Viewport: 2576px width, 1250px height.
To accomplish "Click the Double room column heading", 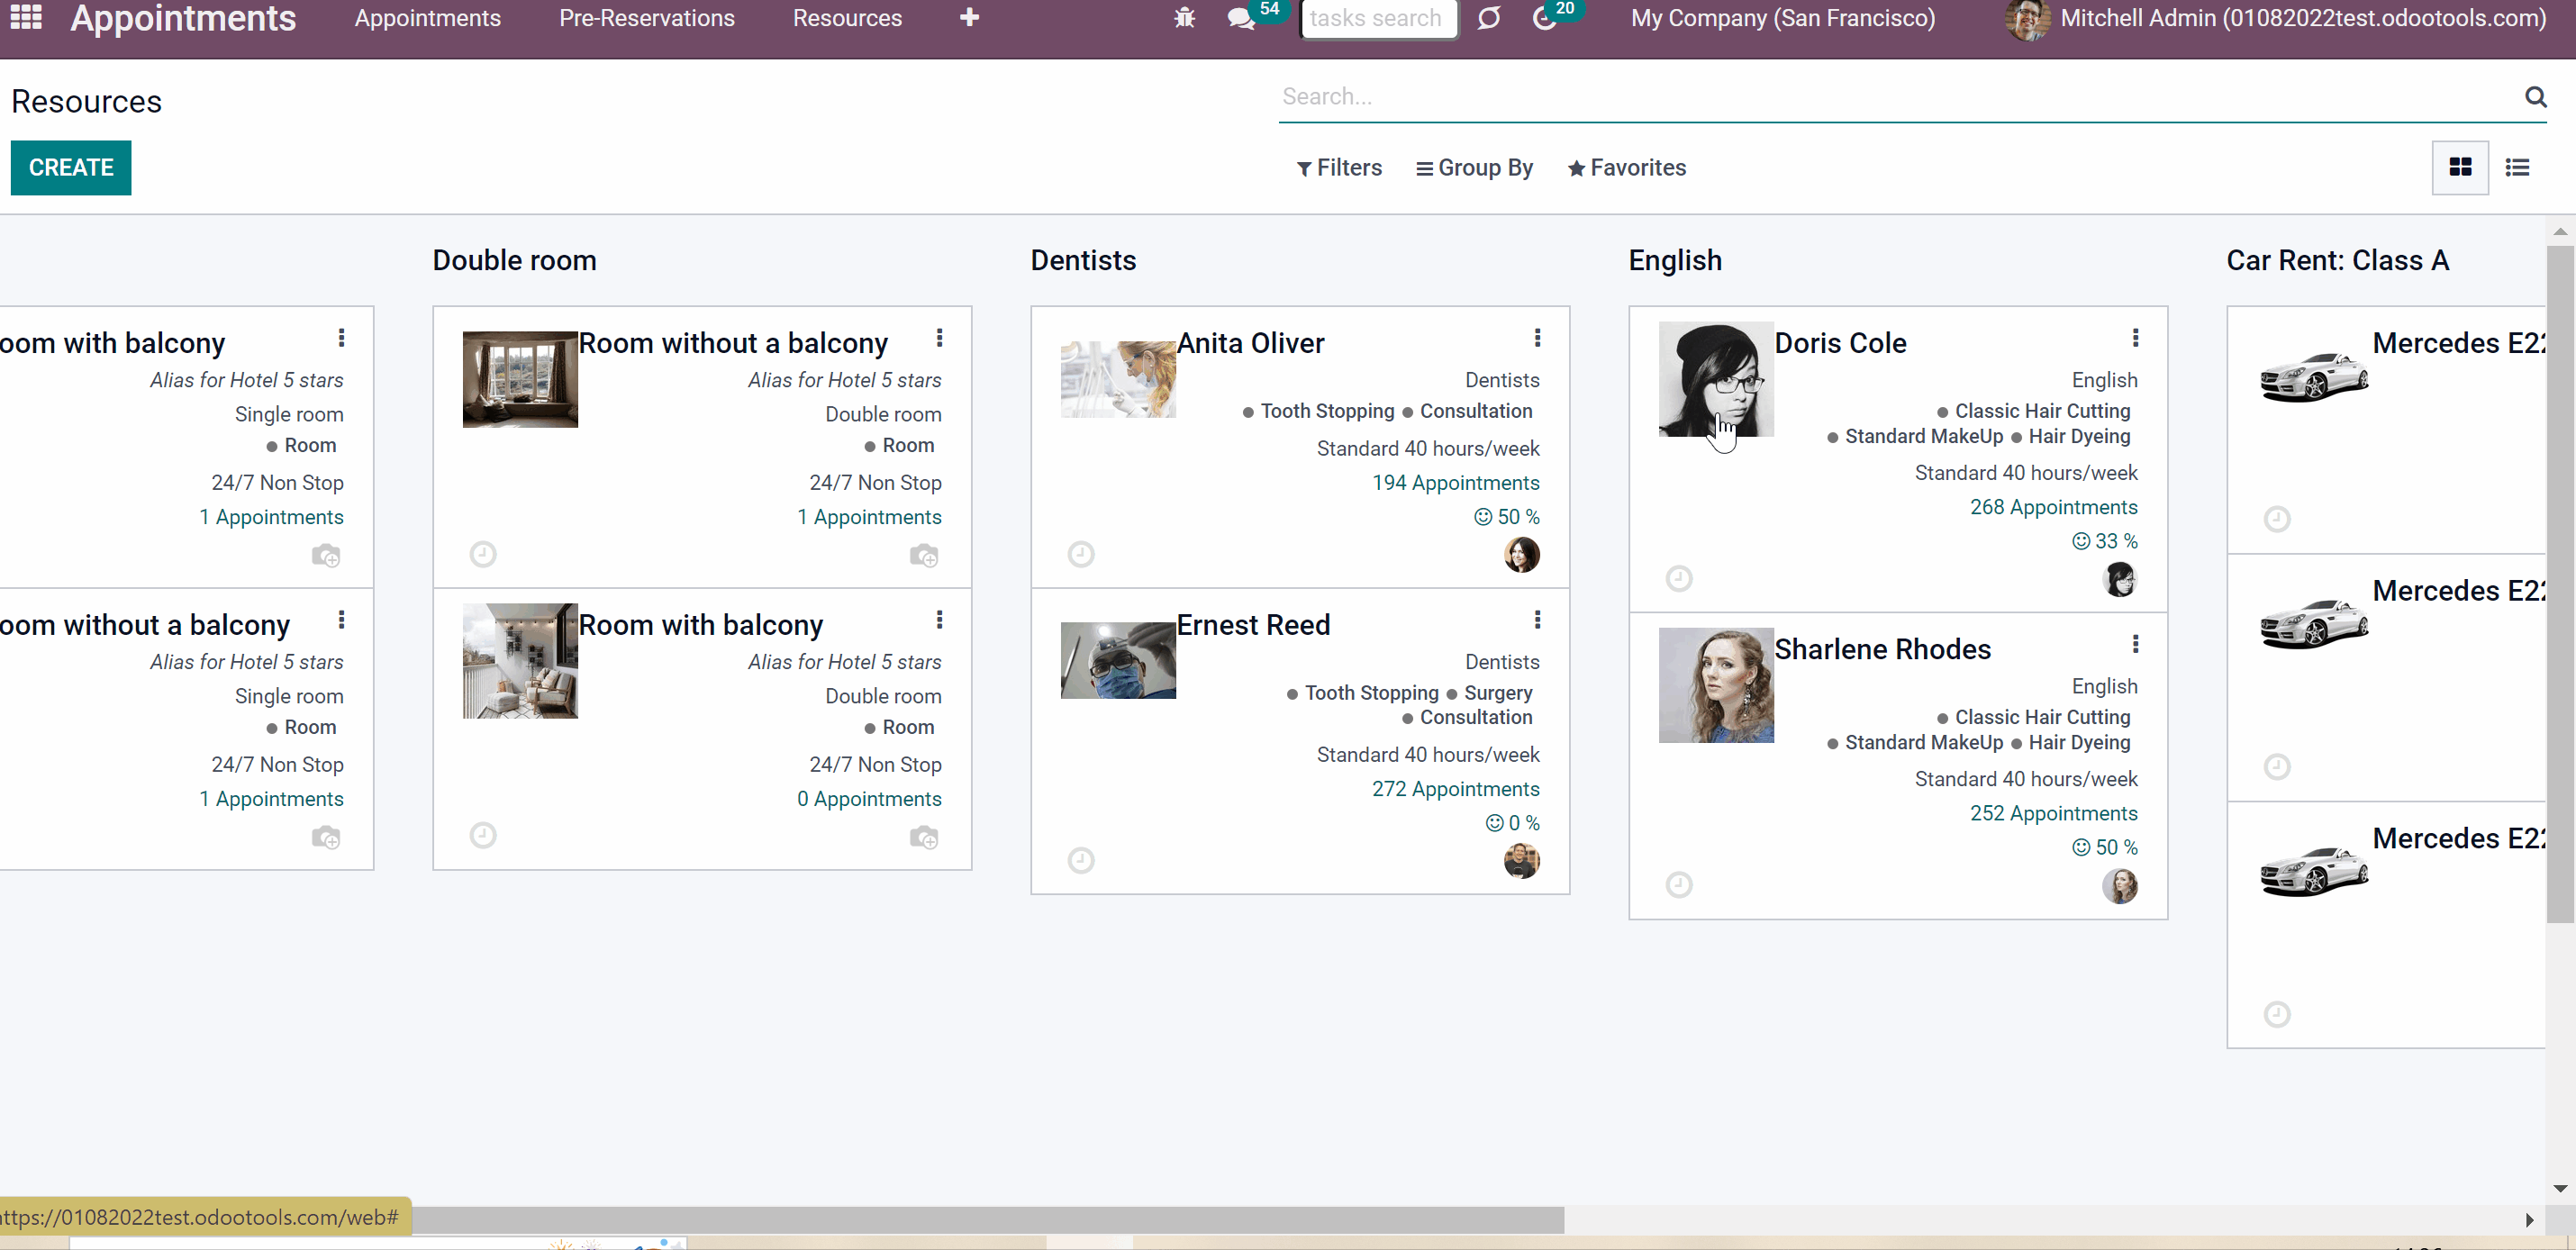I will 514,260.
